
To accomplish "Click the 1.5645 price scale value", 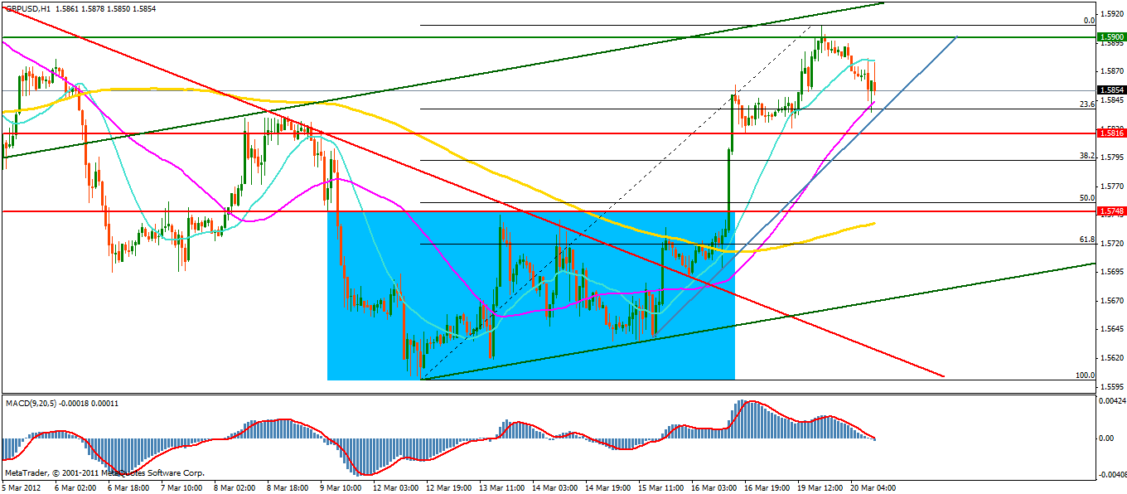I will pos(1112,329).
